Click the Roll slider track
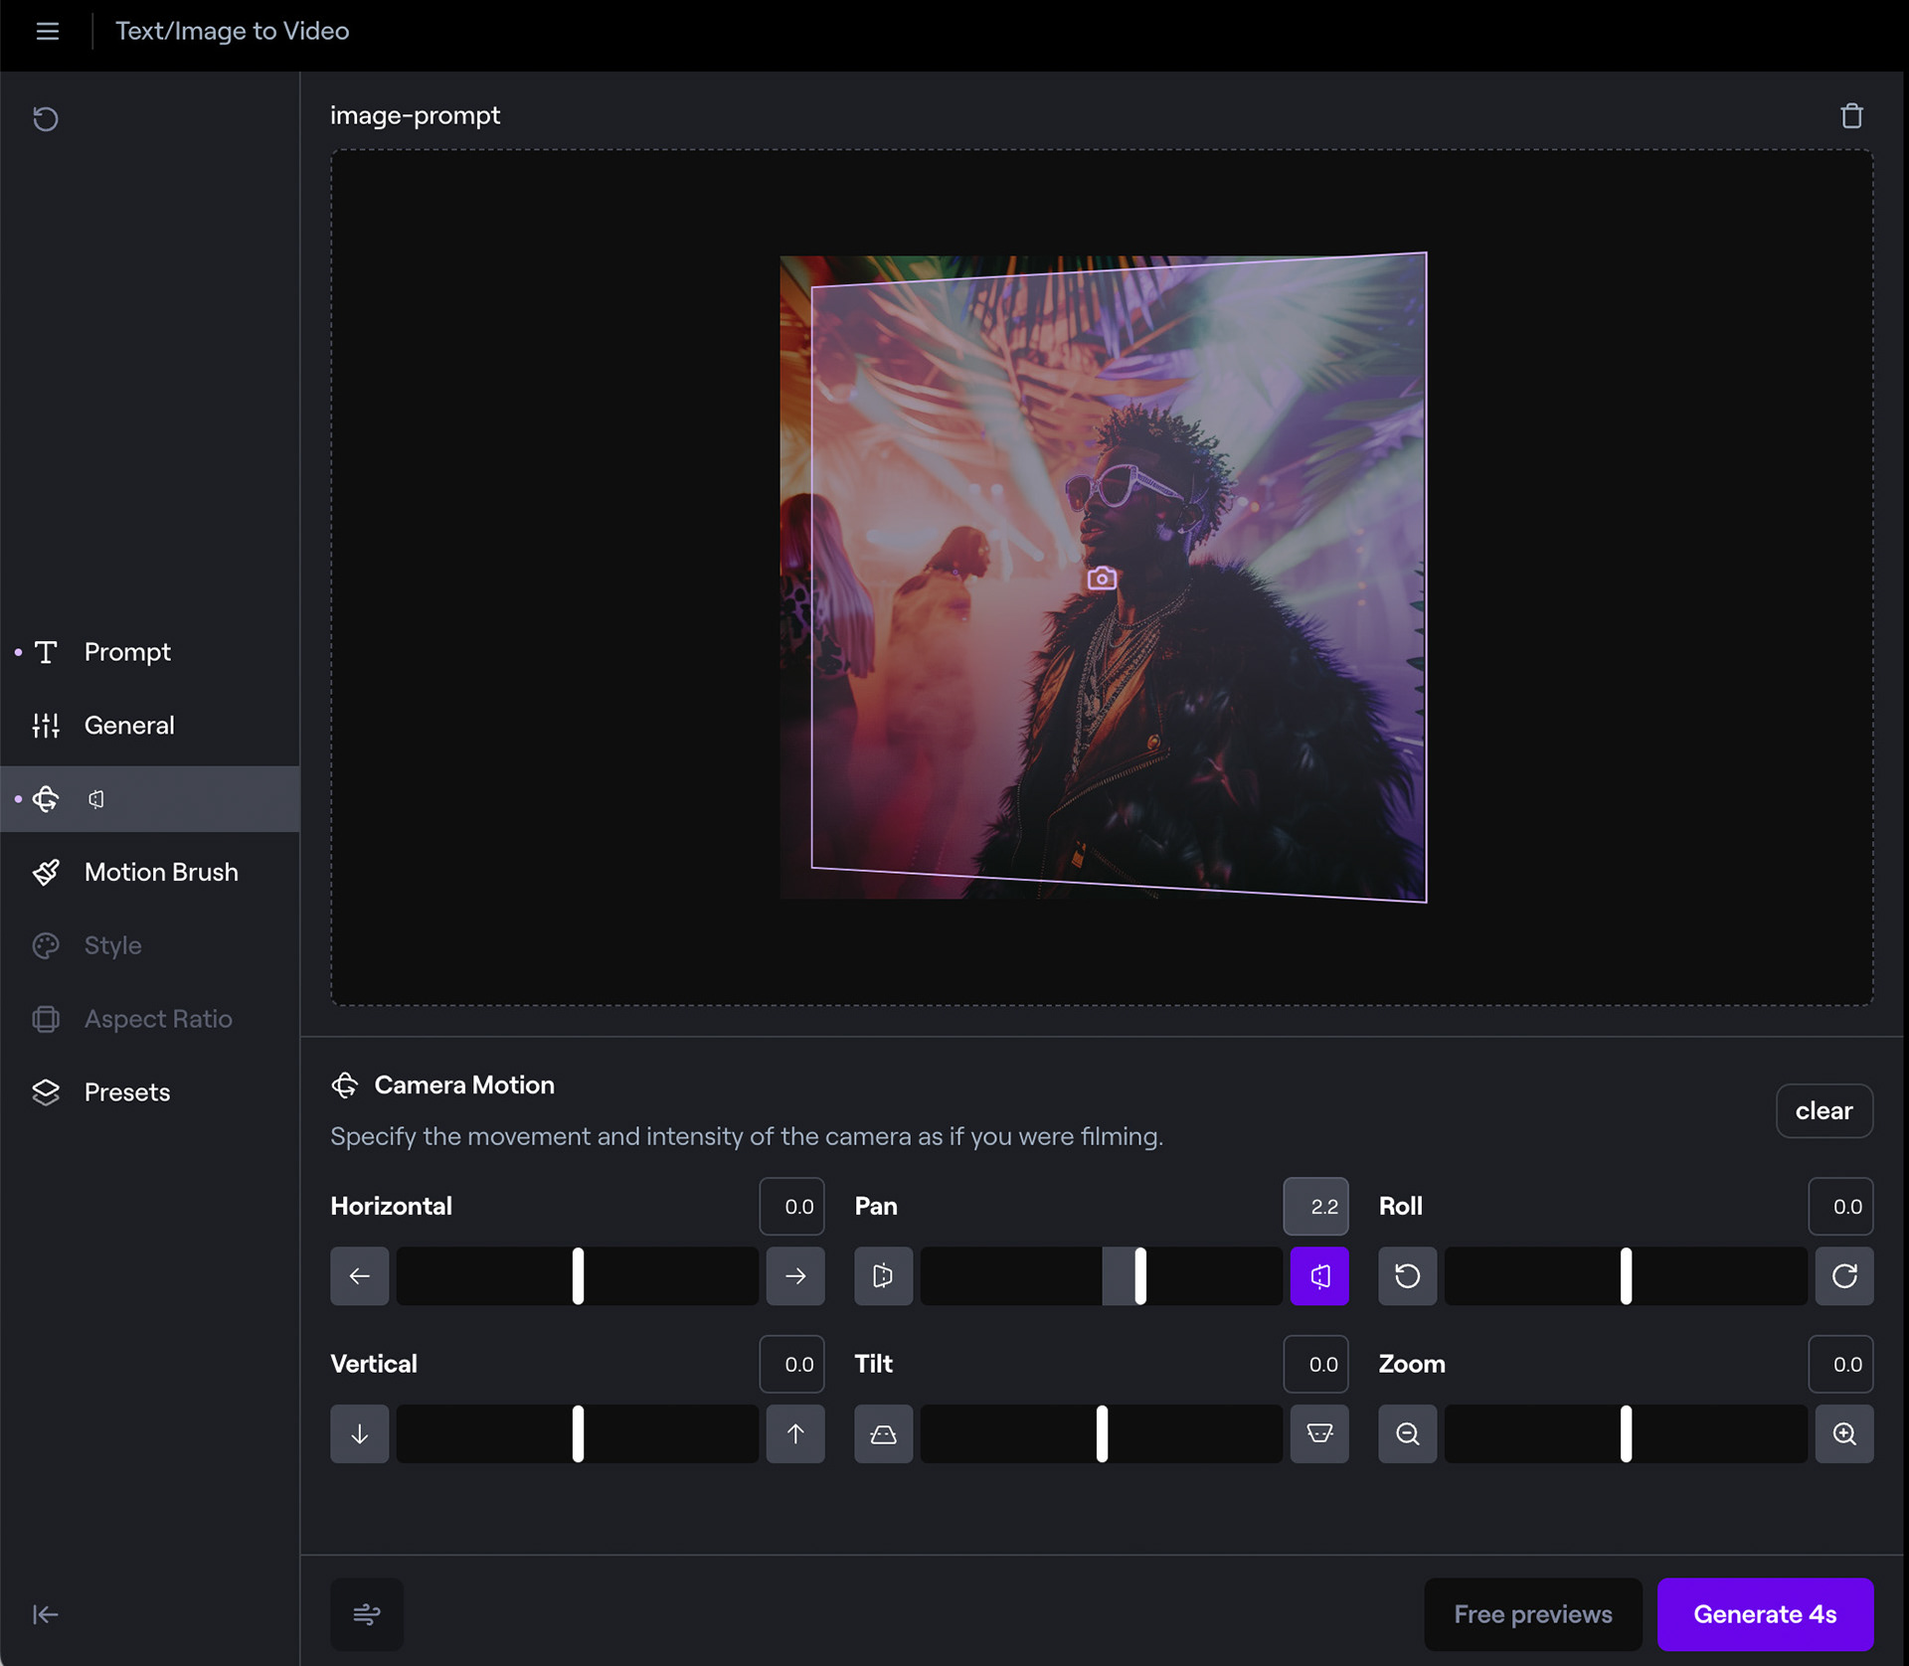The width and height of the screenshot is (1909, 1666). point(1625,1275)
